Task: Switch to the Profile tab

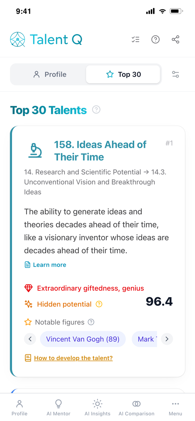Action: (48, 74)
